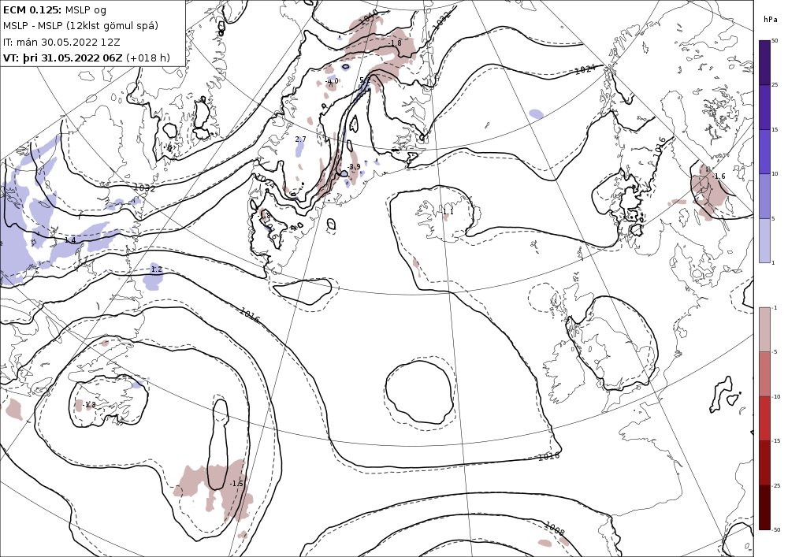Image resolution: width=788 pixels, height=557 pixels.
Task: Select the darkest maroon -25 to -50 swatch
Action: [x=764, y=507]
